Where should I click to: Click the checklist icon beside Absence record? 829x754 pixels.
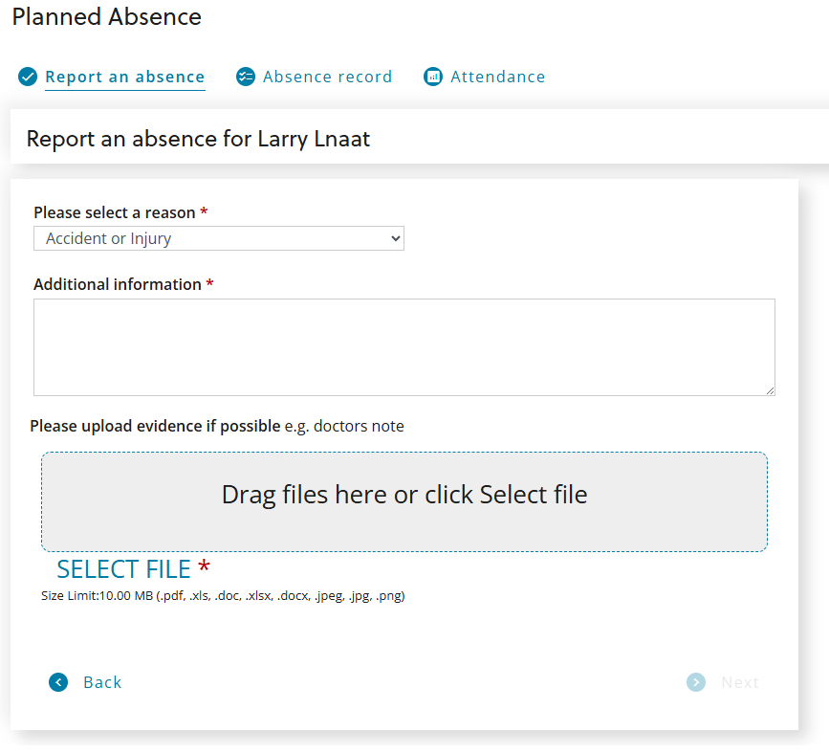(x=246, y=77)
